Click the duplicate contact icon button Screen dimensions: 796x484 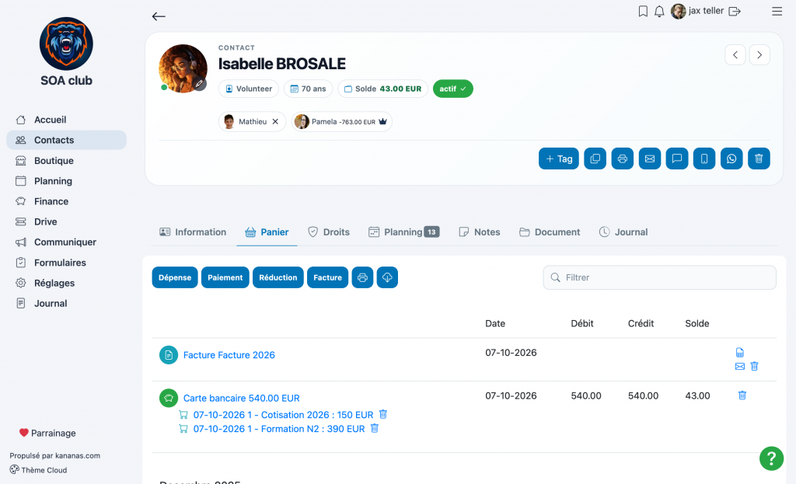pyautogui.click(x=595, y=158)
